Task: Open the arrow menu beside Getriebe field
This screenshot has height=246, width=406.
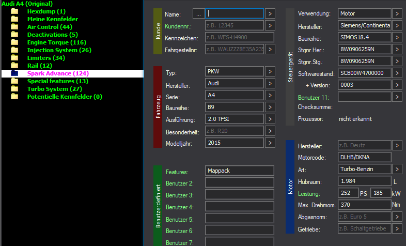Action: (397, 229)
